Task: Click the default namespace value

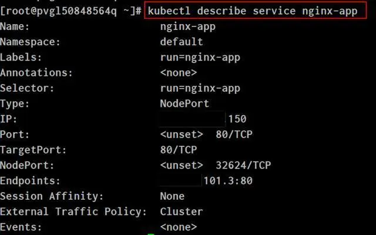Action: coord(182,42)
